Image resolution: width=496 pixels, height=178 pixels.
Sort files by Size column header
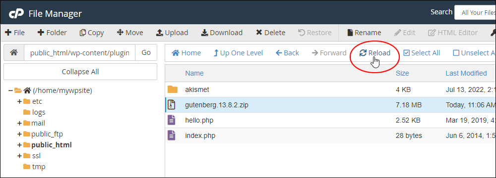click(402, 73)
